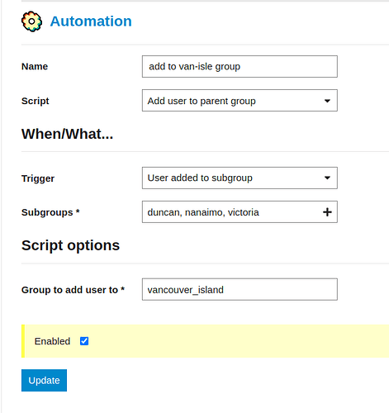Viewport: 389px width, 413px height.
Task: Click the Group to add user to label
Action: [73, 290]
